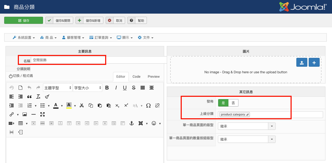Expand the text color dropdown arrow
Viewport: 332px width, 163px height.
[x=61, y=105]
